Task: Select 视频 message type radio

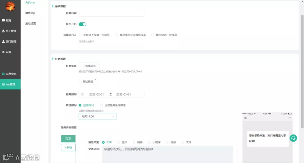Action: tap(167, 142)
